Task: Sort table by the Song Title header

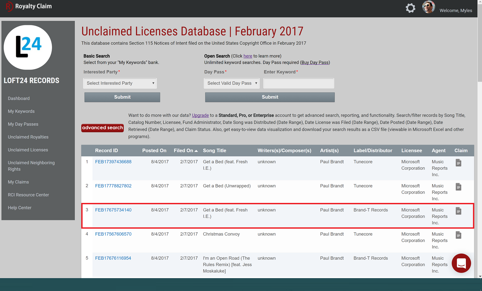Action: (215, 150)
